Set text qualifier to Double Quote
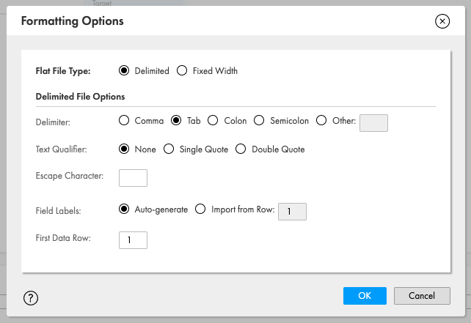Viewport: 471px width, 323px height. (x=241, y=149)
